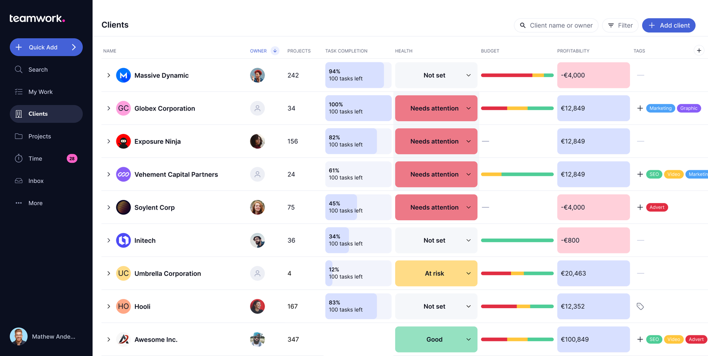Add a tag to Soylent Corp
708x356 pixels.
click(x=640, y=207)
